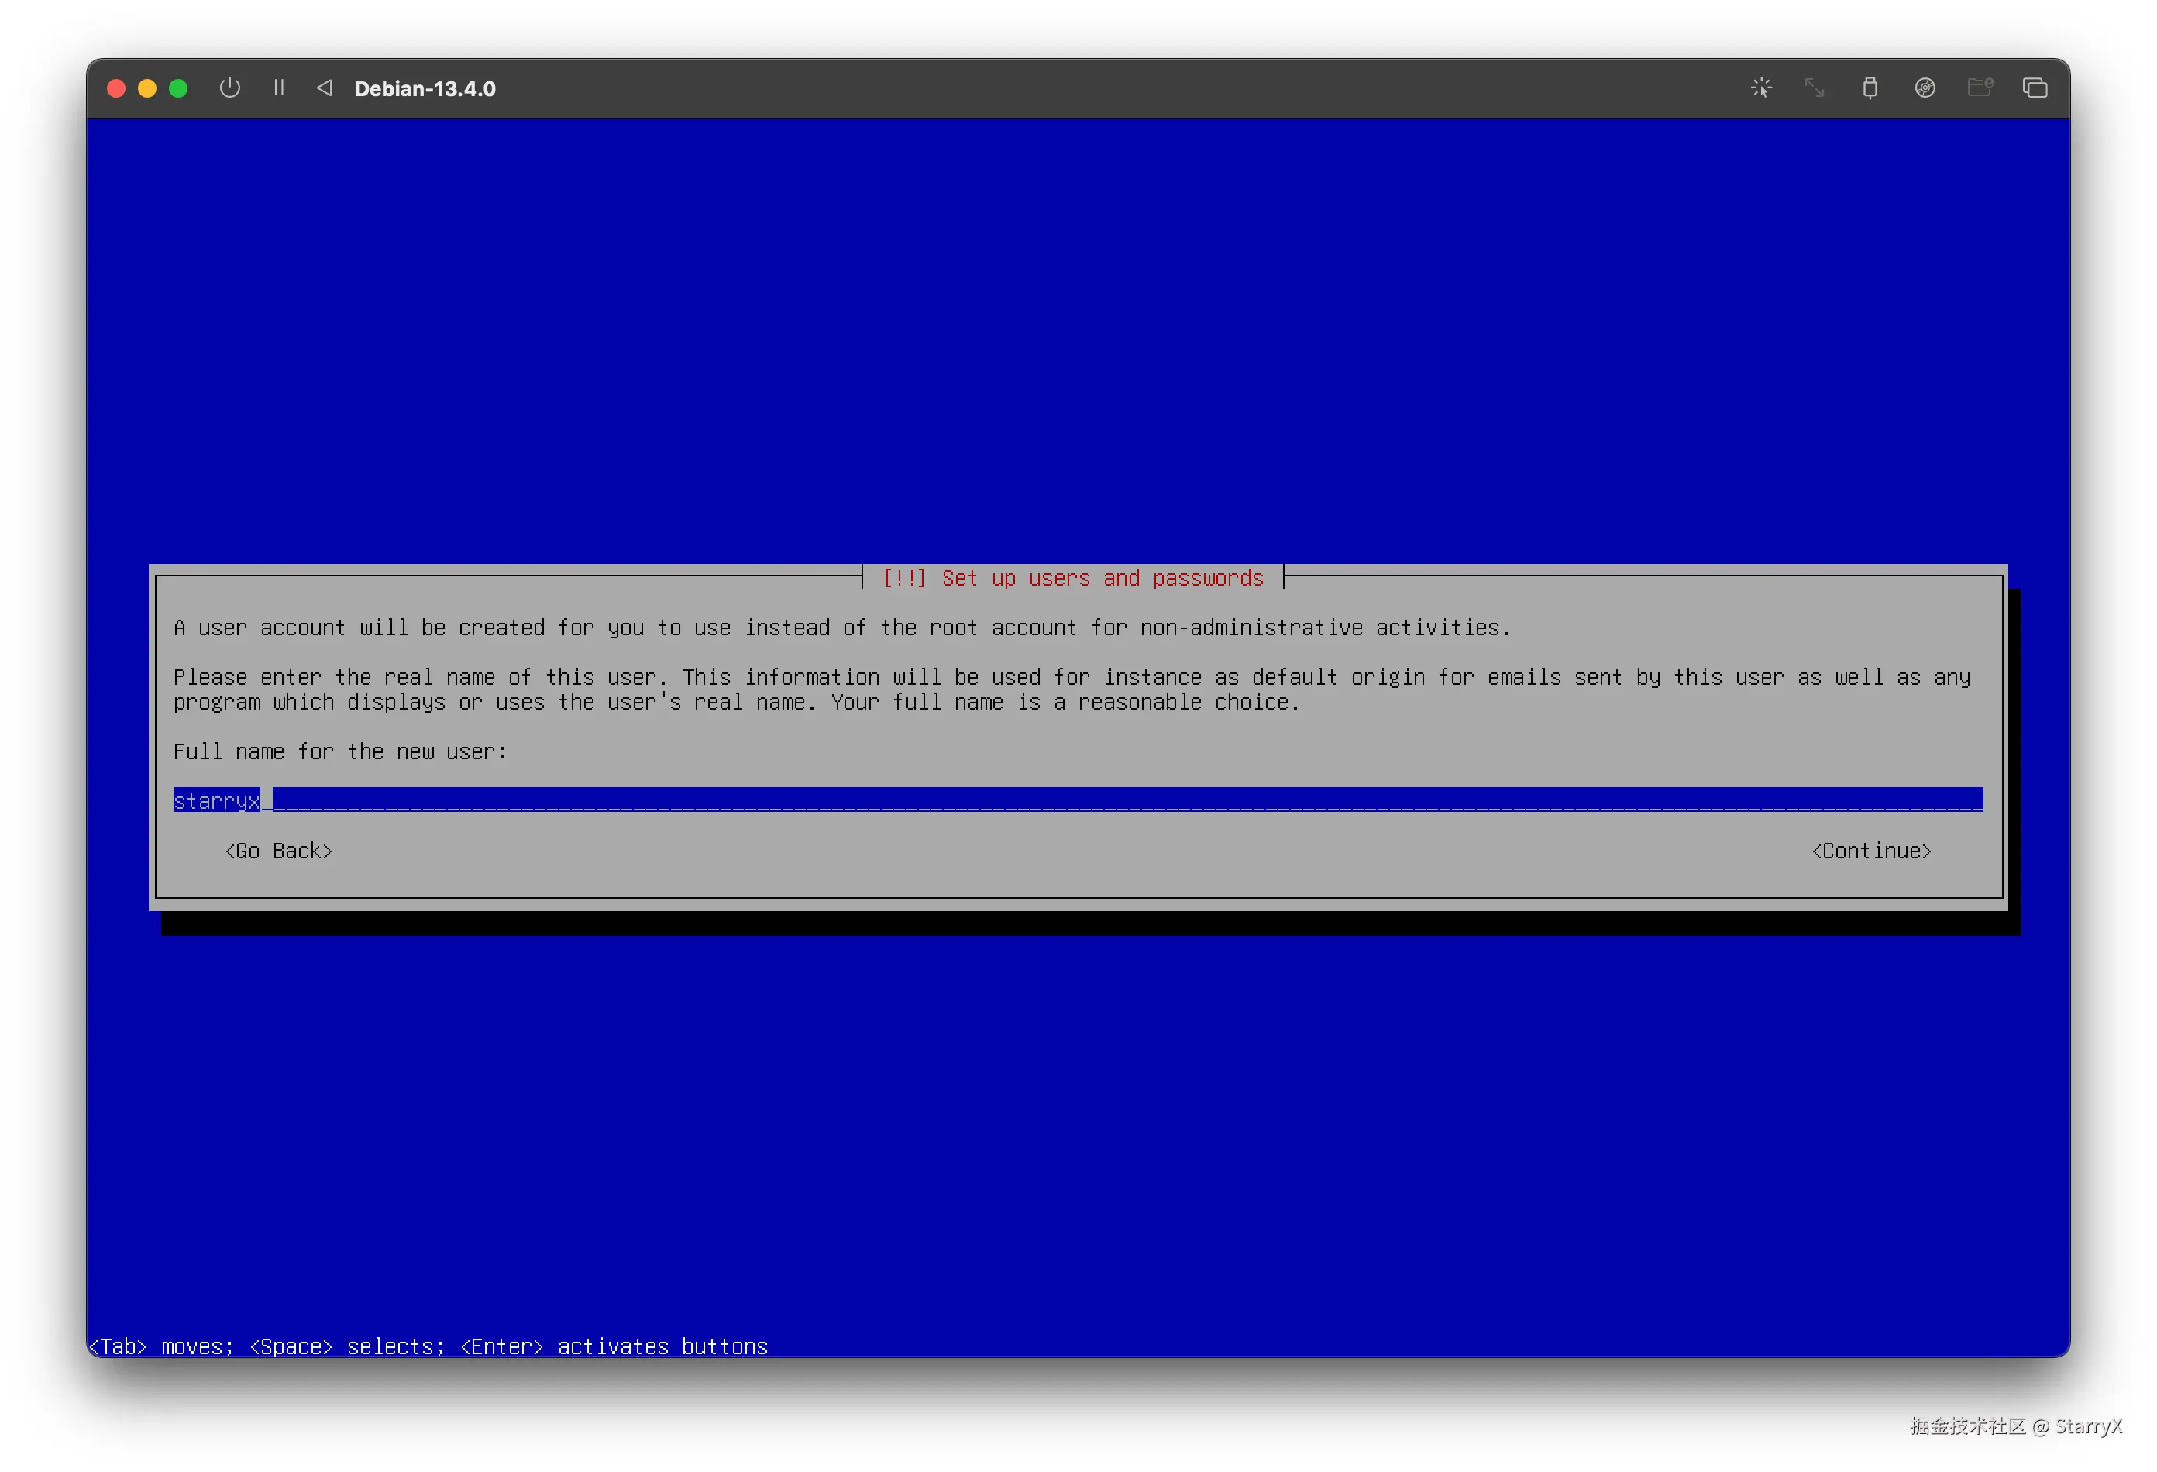Pause the Debian virtual machine

point(278,88)
